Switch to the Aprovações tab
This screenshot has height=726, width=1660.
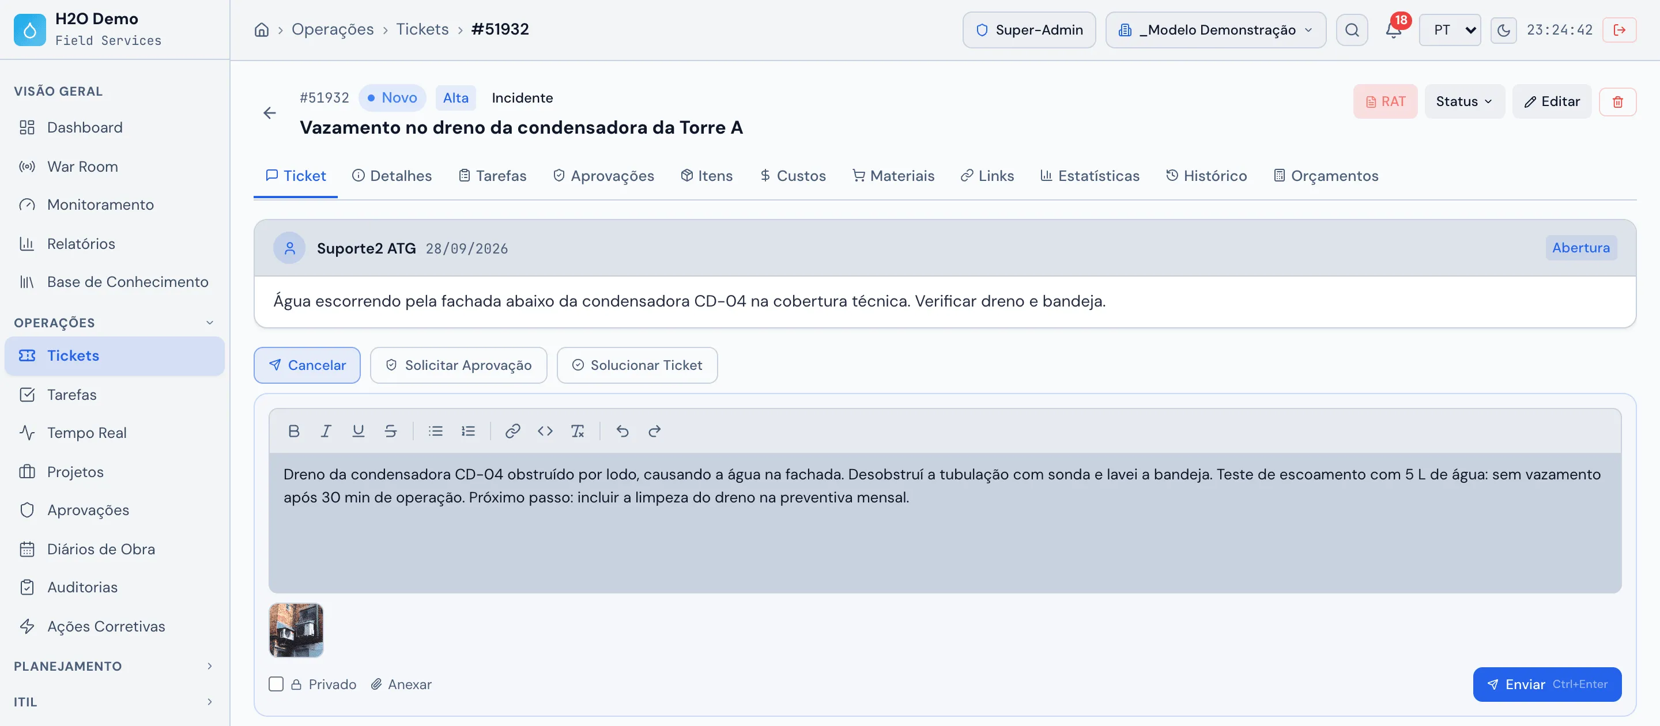[603, 176]
